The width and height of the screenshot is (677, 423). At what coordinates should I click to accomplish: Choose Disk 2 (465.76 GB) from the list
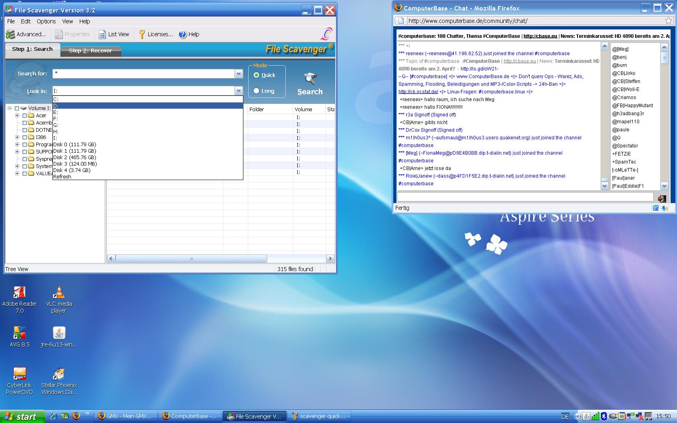pyautogui.click(x=147, y=158)
